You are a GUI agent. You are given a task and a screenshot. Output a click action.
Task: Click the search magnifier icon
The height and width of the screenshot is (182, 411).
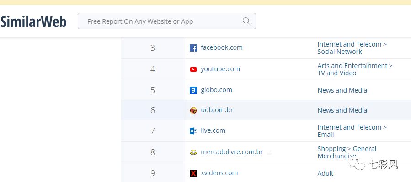[246, 21]
